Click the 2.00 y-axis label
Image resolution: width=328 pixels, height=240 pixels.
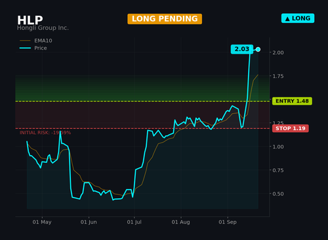tap(278, 52)
